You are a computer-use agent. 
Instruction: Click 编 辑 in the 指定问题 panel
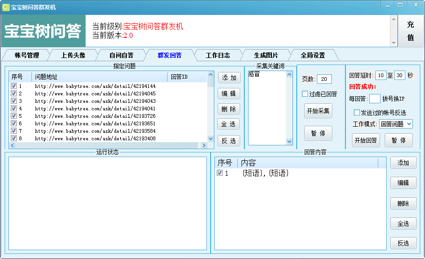click(x=229, y=94)
